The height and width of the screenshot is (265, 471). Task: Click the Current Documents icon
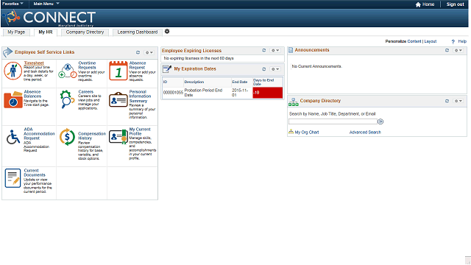coord(13,178)
